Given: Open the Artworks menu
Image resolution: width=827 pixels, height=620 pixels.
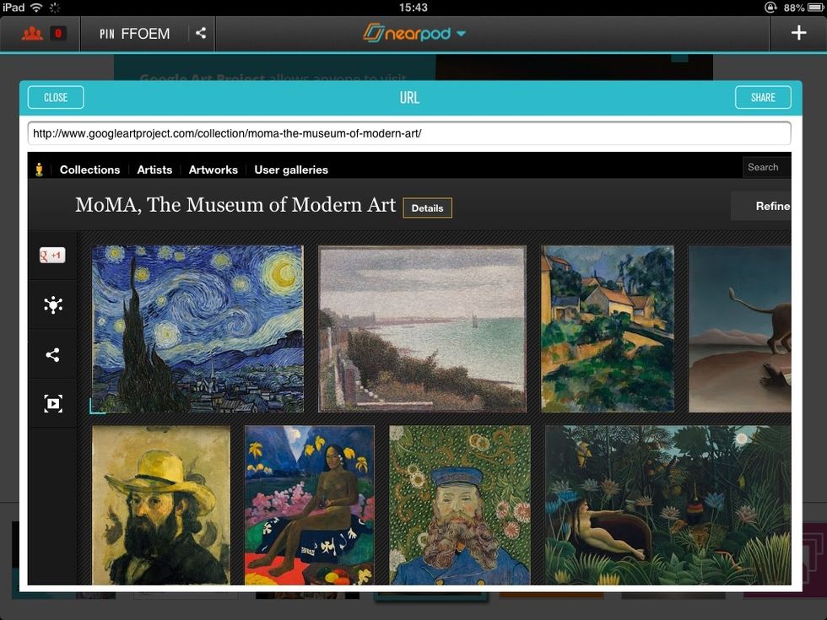Looking at the screenshot, I should (x=213, y=170).
